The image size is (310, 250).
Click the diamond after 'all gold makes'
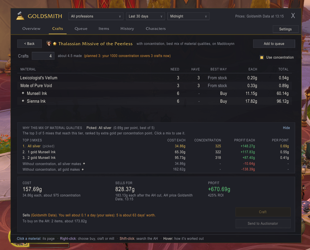[x=83, y=169]
